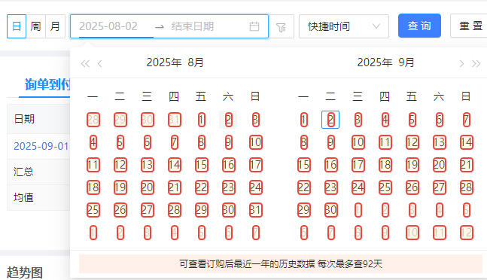Viewport: 487px width, 280px height.
Task: Click the 查询 search button
Action: [419, 26]
